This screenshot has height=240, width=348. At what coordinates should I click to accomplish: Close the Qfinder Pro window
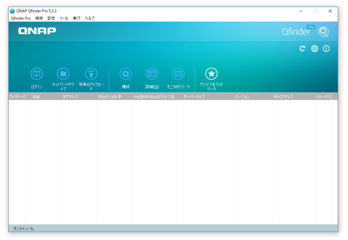point(330,11)
